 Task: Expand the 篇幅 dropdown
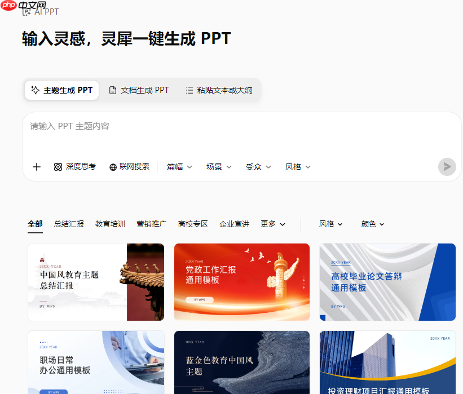(179, 167)
